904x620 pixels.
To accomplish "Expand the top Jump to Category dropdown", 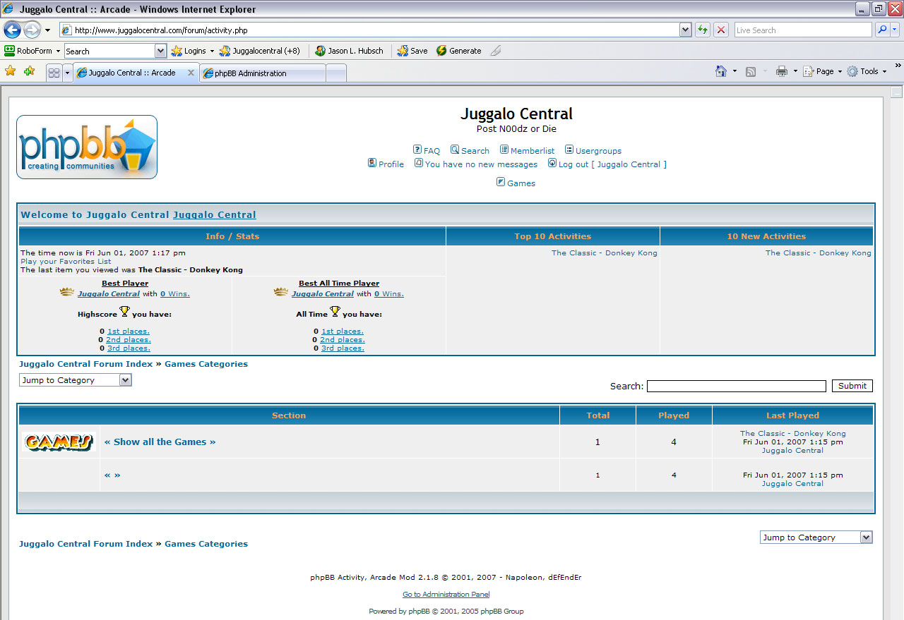I will [125, 380].
